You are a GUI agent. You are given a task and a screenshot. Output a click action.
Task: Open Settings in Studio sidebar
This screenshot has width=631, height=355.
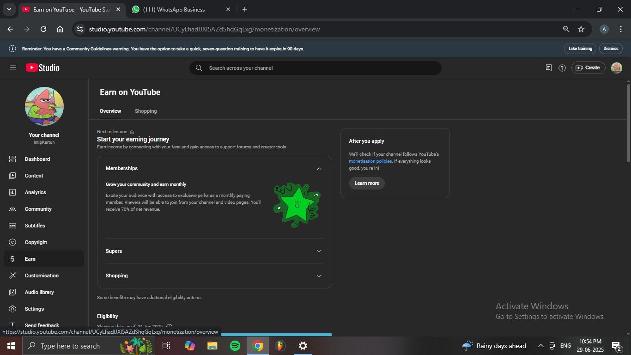tap(44, 309)
